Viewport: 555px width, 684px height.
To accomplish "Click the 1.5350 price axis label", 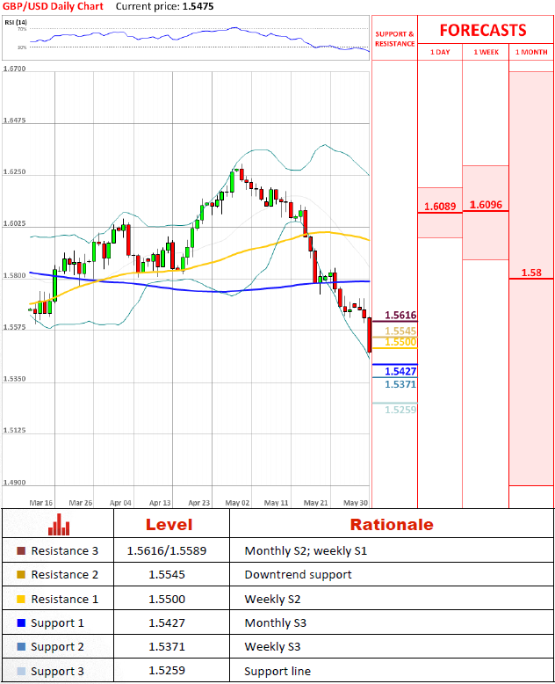I will pyautogui.click(x=14, y=378).
